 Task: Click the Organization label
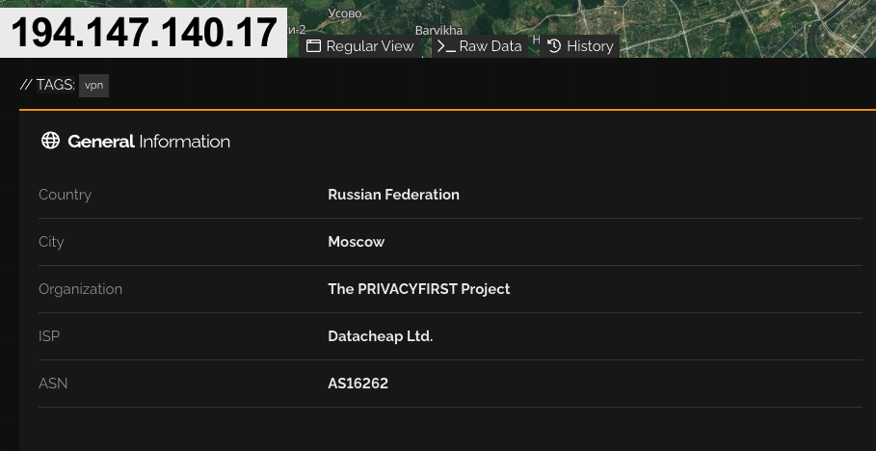point(80,289)
